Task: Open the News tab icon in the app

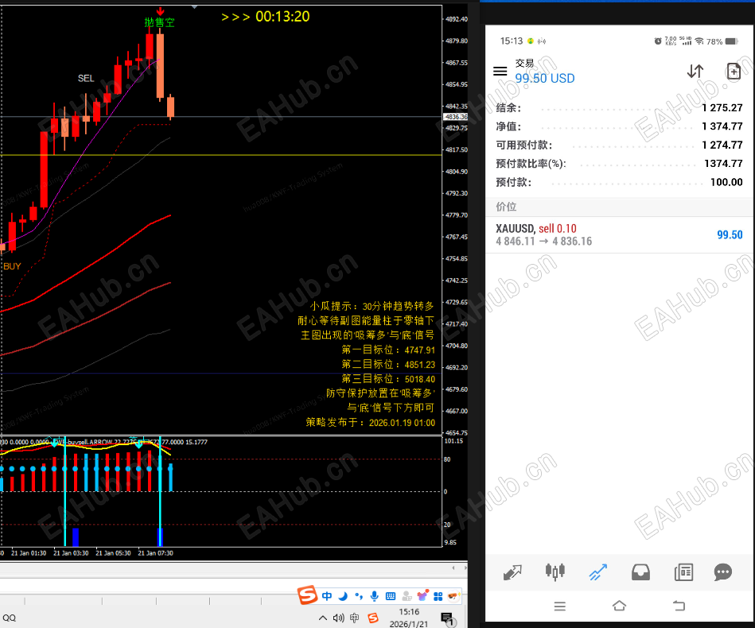Action: tap(683, 572)
